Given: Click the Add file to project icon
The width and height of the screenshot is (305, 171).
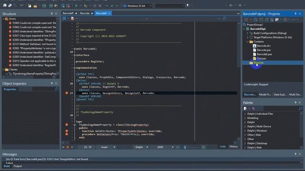Looking at the screenshot, I should [63, 6].
